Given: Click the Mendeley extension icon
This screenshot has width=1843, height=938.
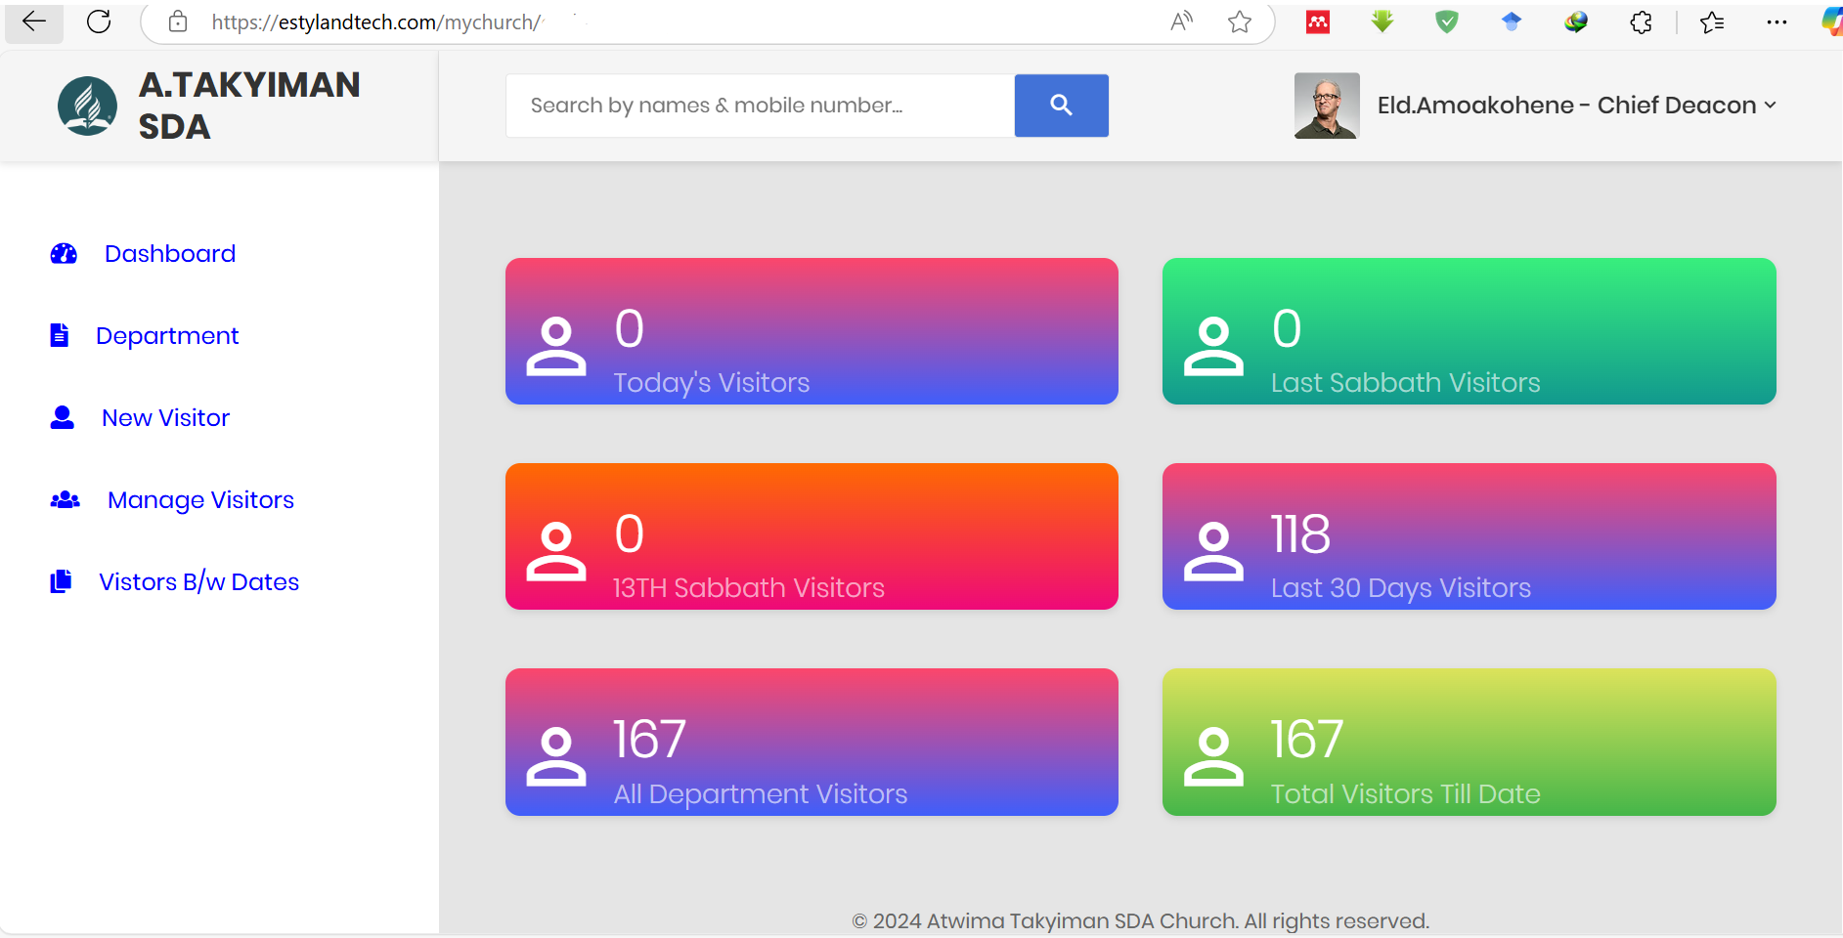Looking at the screenshot, I should click(x=1316, y=21).
